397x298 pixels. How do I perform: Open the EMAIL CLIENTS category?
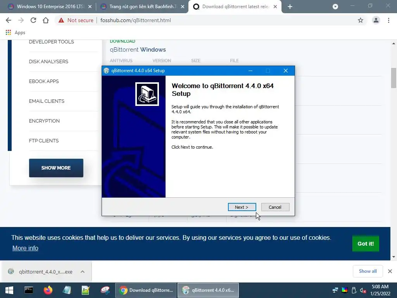[x=47, y=101]
